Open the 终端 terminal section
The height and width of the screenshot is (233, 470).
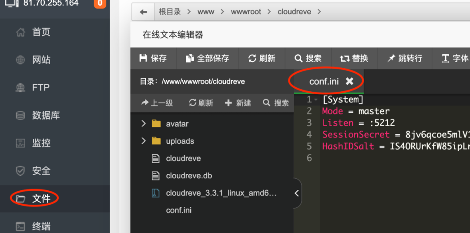point(41,226)
